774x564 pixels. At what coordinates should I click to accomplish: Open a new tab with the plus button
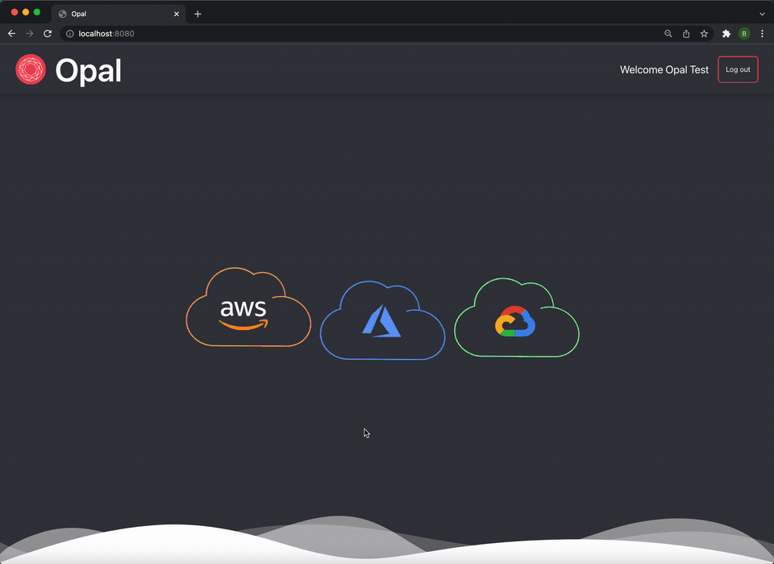pos(198,14)
